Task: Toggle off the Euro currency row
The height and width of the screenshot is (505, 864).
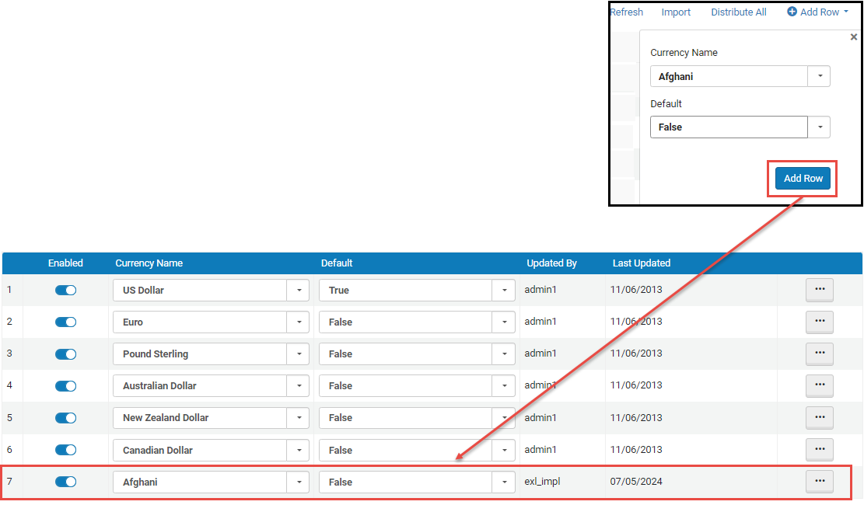Action: pyautogui.click(x=65, y=322)
